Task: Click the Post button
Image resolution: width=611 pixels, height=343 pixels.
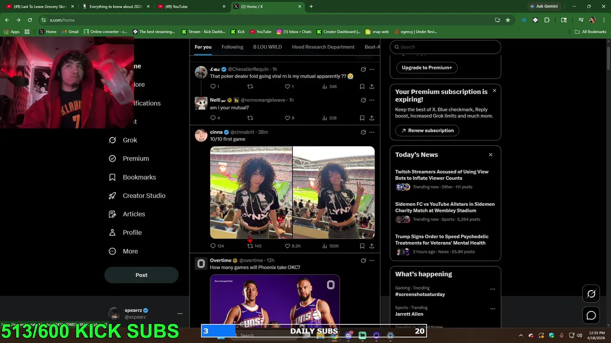Action: 141,275
